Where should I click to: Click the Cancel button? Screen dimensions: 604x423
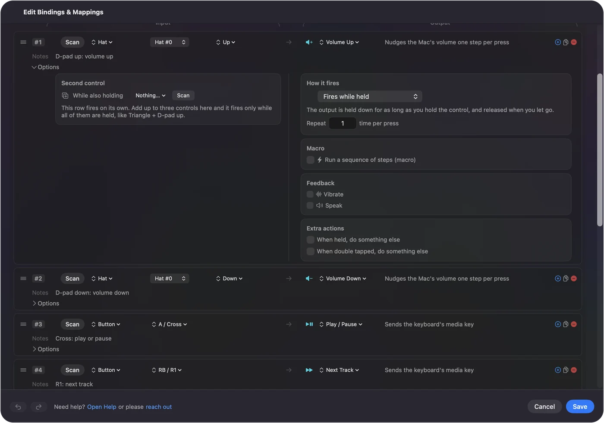pyautogui.click(x=544, y=407)
